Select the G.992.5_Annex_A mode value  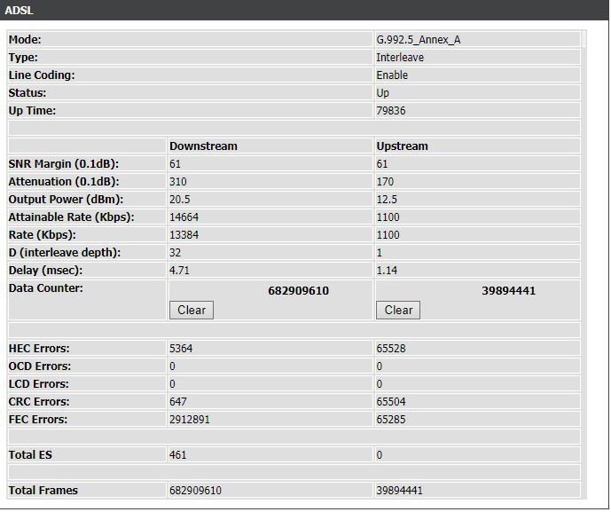418,40
